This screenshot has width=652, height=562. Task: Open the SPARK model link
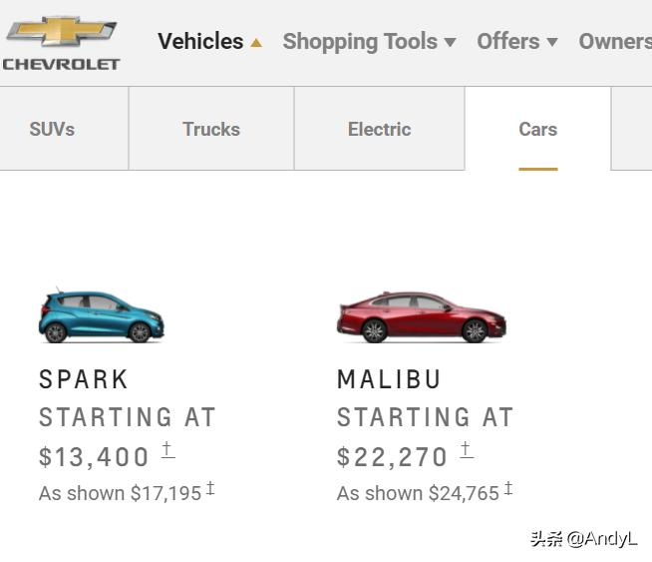84,379
